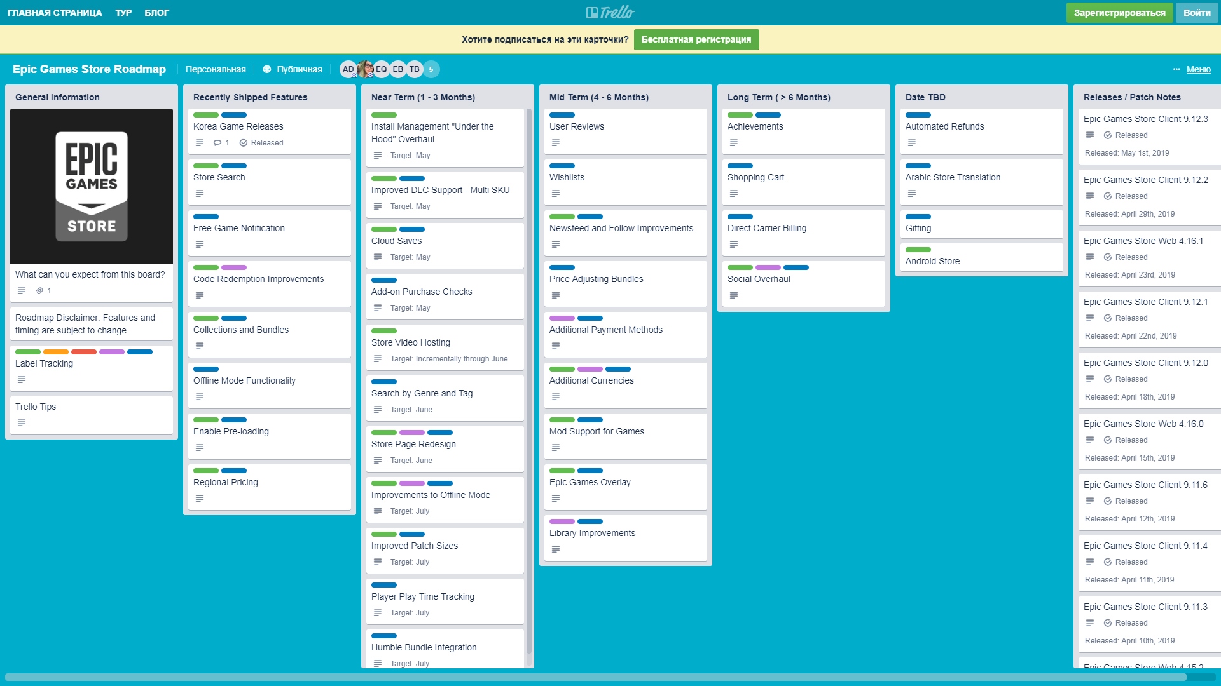Viewport: 1221px width, 686px height.
Task: Click the horizontal board scrollbar
Action: [x=595, y=677]
